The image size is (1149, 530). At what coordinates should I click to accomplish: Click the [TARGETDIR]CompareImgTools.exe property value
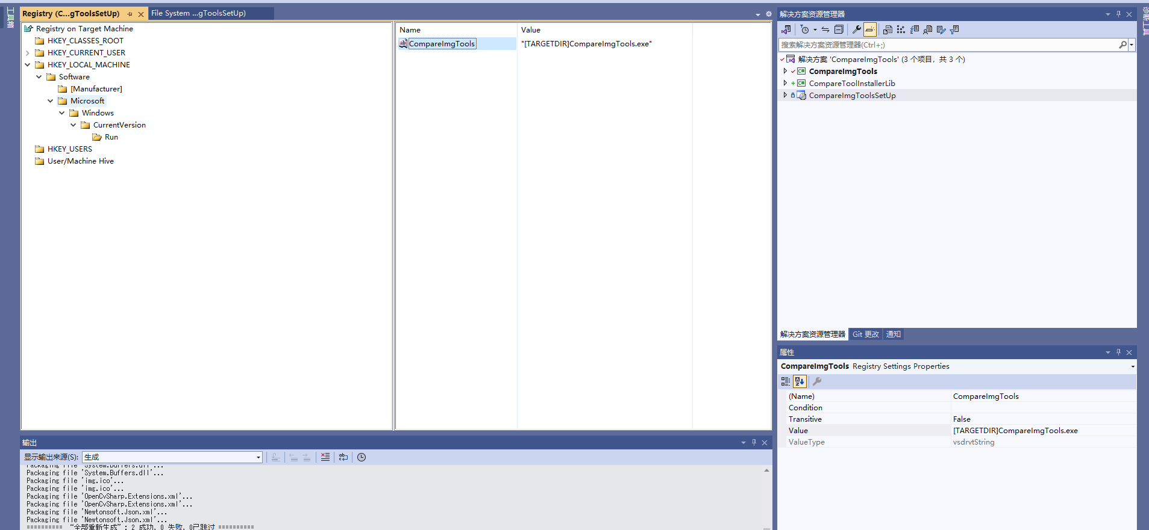point(1015,431)
